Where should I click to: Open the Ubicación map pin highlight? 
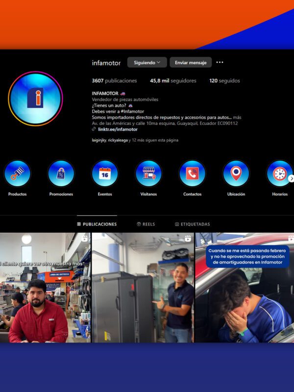[236, 174]
